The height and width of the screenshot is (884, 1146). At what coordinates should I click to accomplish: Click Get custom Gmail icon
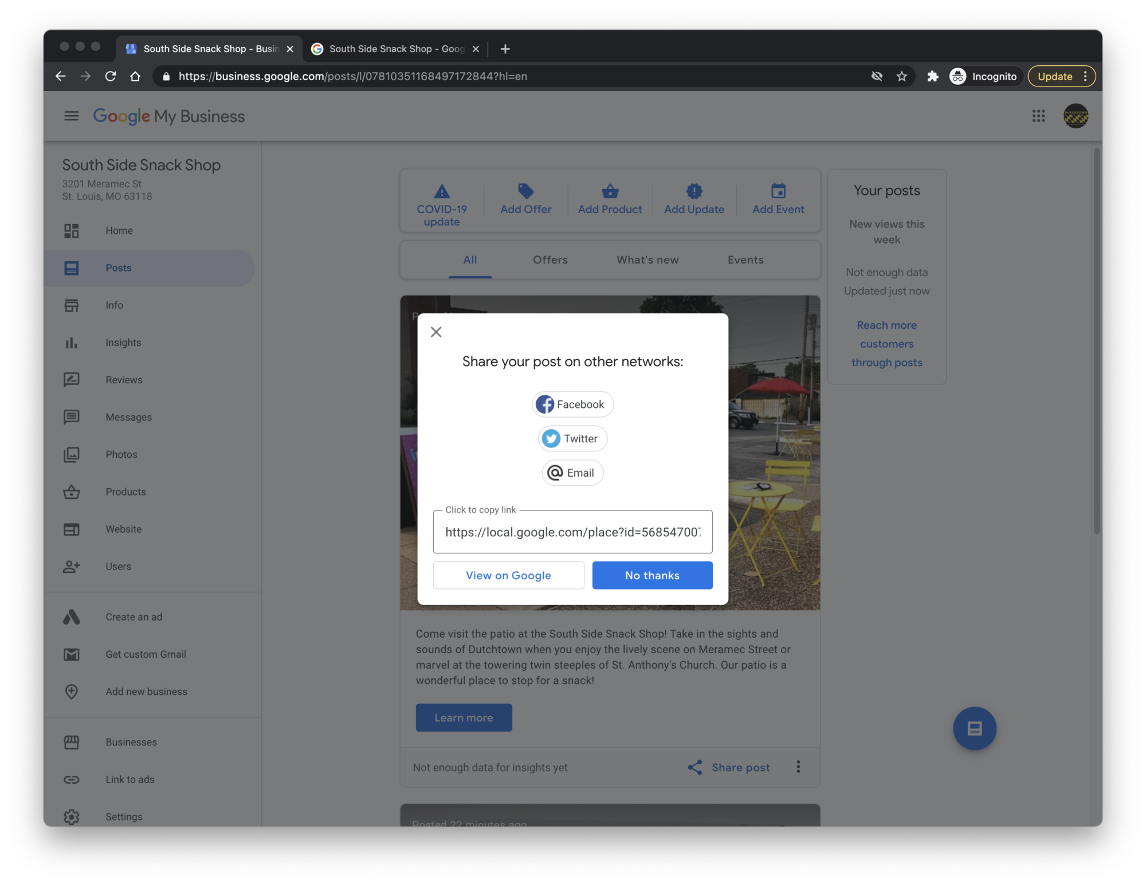[72, 654]
